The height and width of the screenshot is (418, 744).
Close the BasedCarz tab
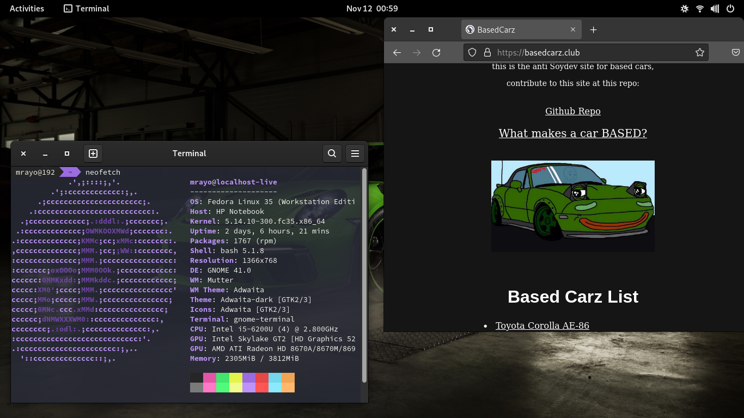click(x=573, y=30)
